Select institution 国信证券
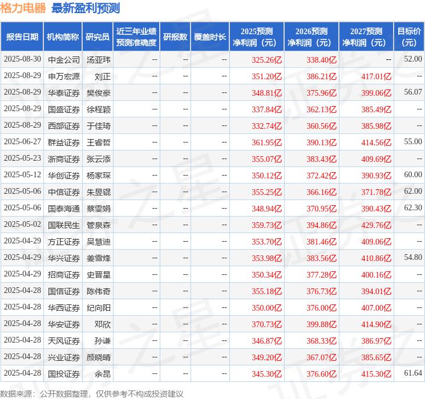This screenshot has width=425, height=399. pos(64,291)
